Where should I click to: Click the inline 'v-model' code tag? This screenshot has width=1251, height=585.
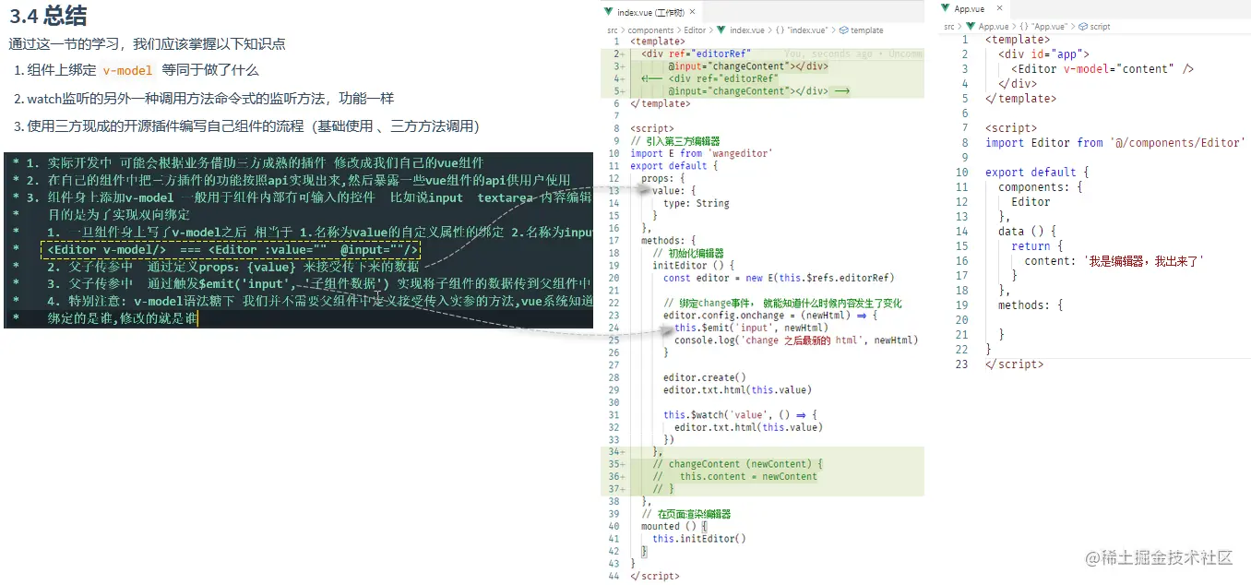(127, 70)
